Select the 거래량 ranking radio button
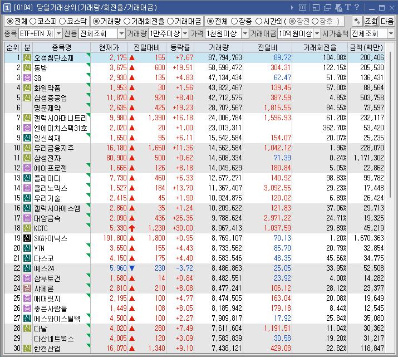 click(96, 21)
